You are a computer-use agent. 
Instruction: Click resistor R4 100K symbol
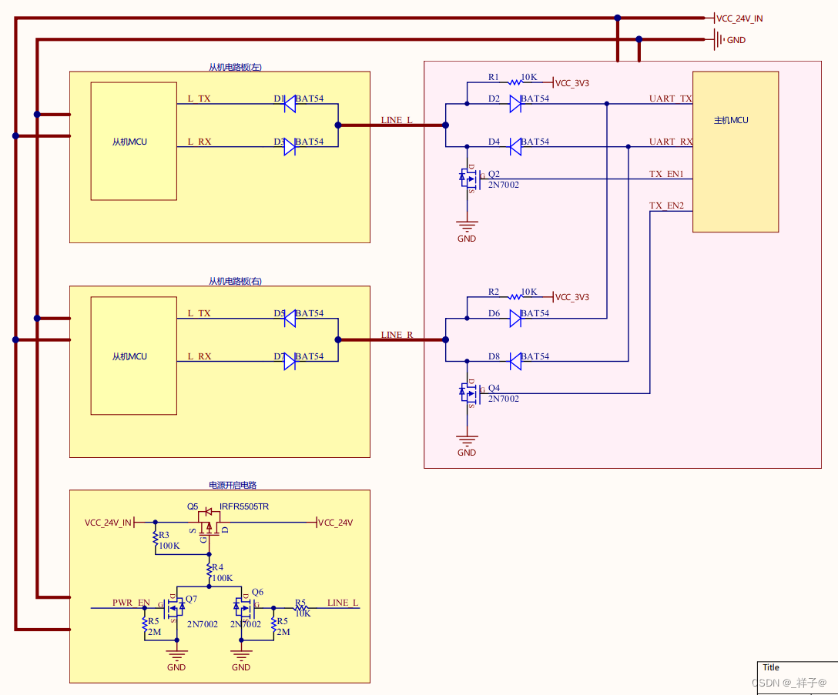(209, 572)
